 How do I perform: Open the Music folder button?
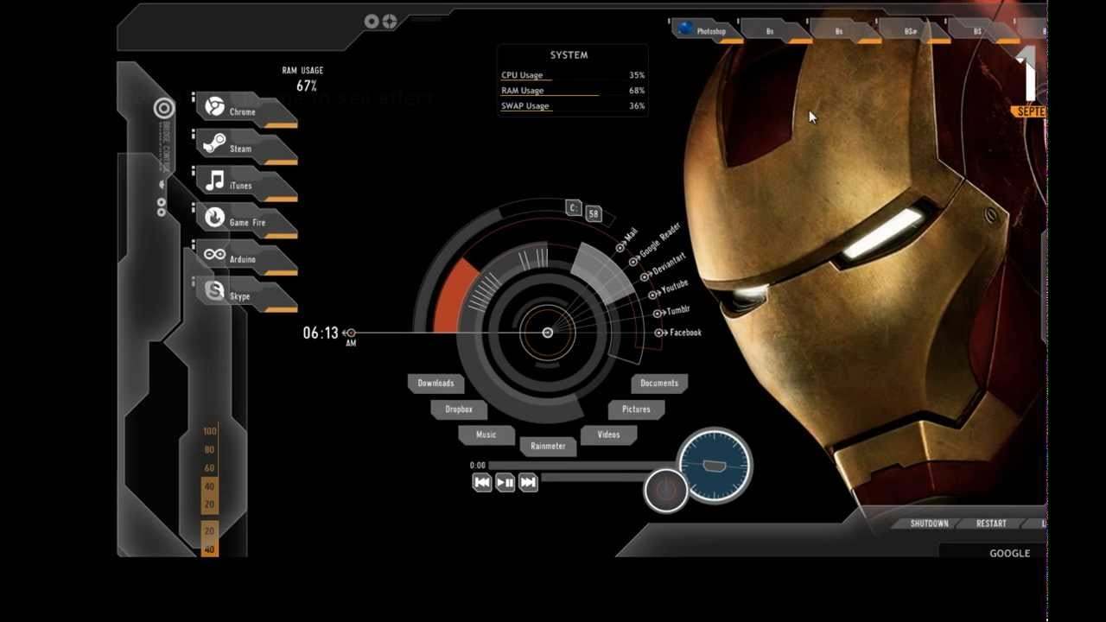click(x=486, y=435)
